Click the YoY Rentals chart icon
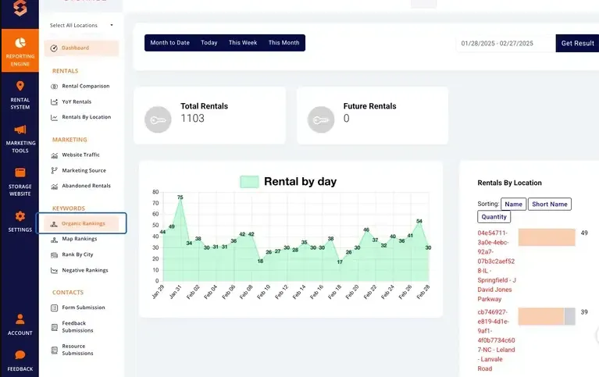Viewport: 599px width, 377px height. 54,102
